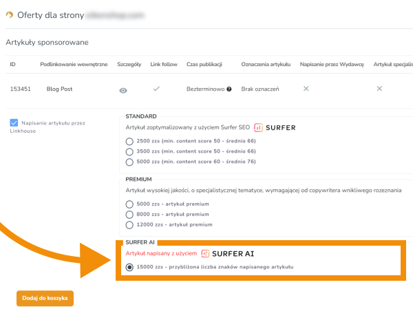This screenshot has height=320, width=413.
Task: Click the Surfer SEO logo icon
Action: point(258,127)
